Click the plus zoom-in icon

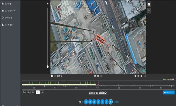[x=48, y=4]
